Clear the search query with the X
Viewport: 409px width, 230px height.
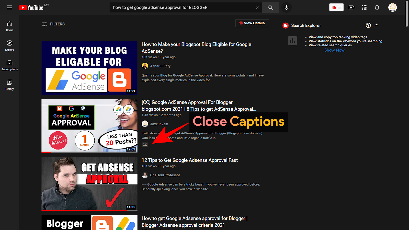tap(257, 7)
